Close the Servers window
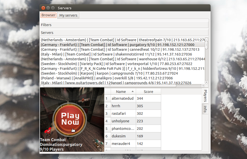The width and height of the screenshot is (247, 159). click(x=43, y=8)
